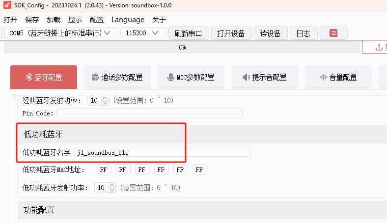This screenshot has width=387, height=223.
Task: Open the 打开 menu
Action: click(x=10, y=20)
